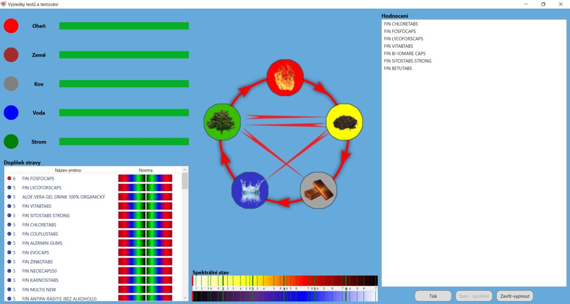Select ALOE VERA GEL DRINK row
Viewport: 570px width, 304px height.
(x=63, y=197)
